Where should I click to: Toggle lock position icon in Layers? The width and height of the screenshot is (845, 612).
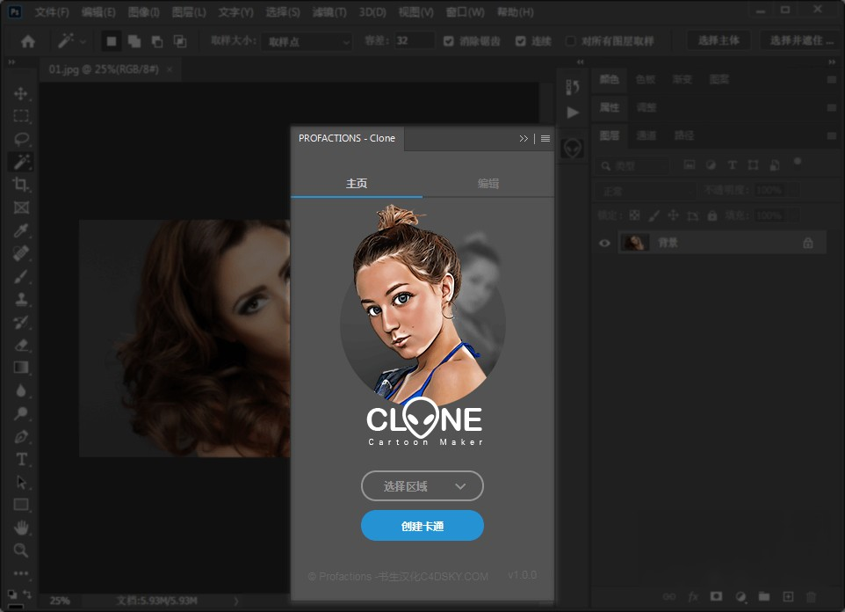point(673,216)
